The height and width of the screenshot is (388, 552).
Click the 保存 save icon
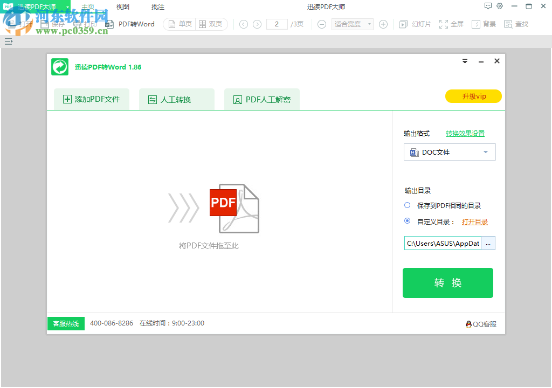tap(45, 24)
